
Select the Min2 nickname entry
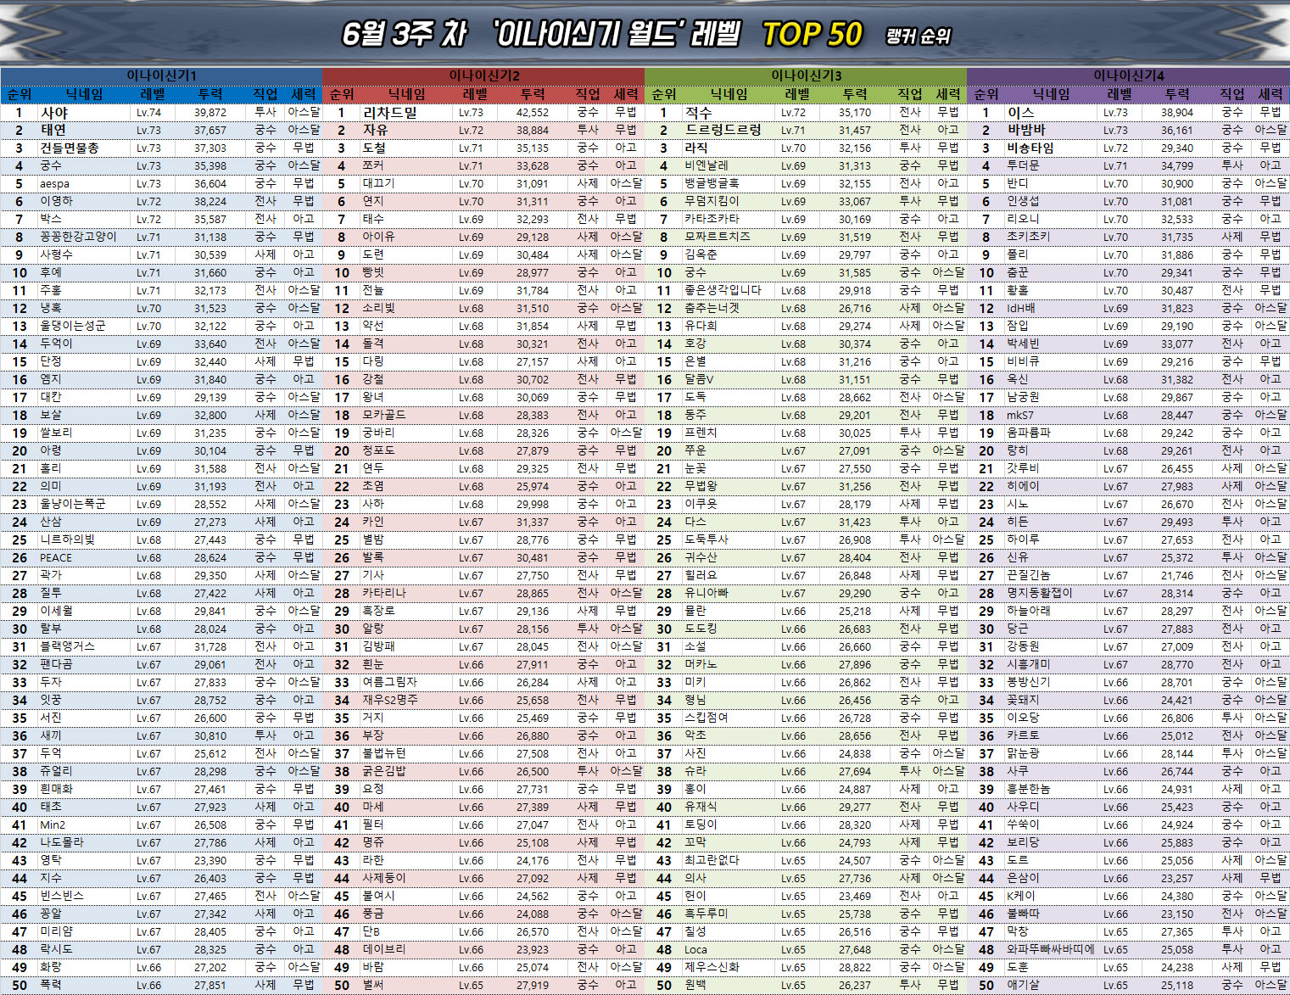coord(53,825)
